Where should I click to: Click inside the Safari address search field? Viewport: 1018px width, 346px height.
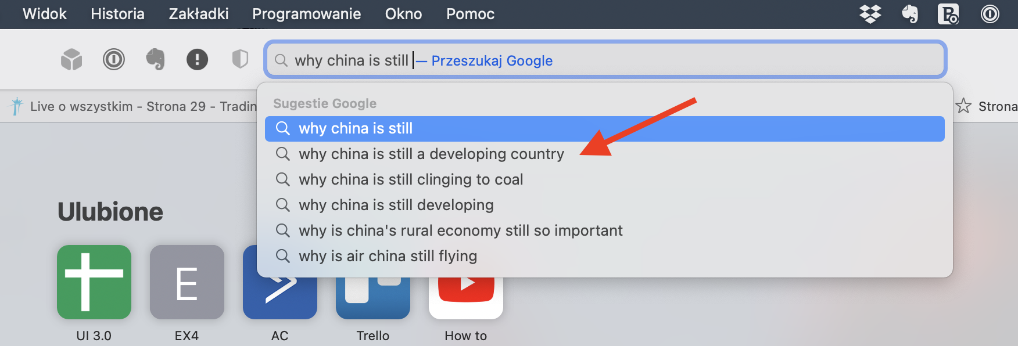[x=605, y=60]
